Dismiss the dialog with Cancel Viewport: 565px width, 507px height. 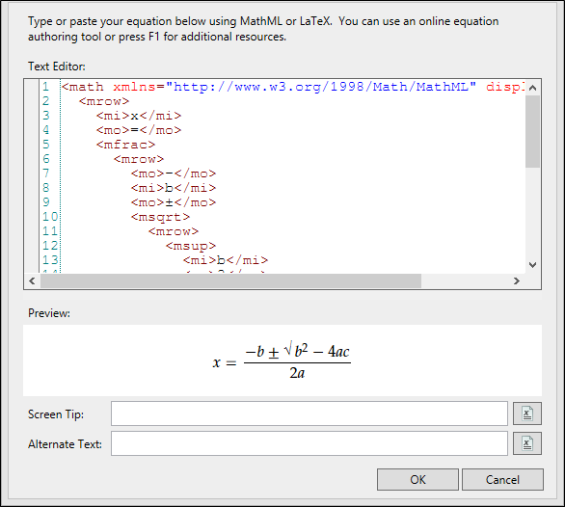coord(502,480)
